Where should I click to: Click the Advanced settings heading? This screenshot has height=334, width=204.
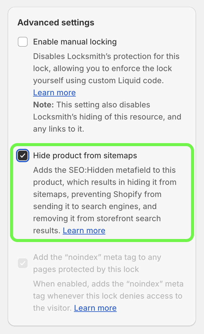56,23
